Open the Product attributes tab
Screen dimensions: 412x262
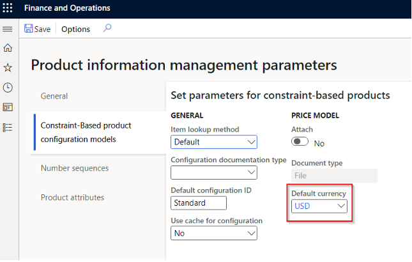coord(72,197)
